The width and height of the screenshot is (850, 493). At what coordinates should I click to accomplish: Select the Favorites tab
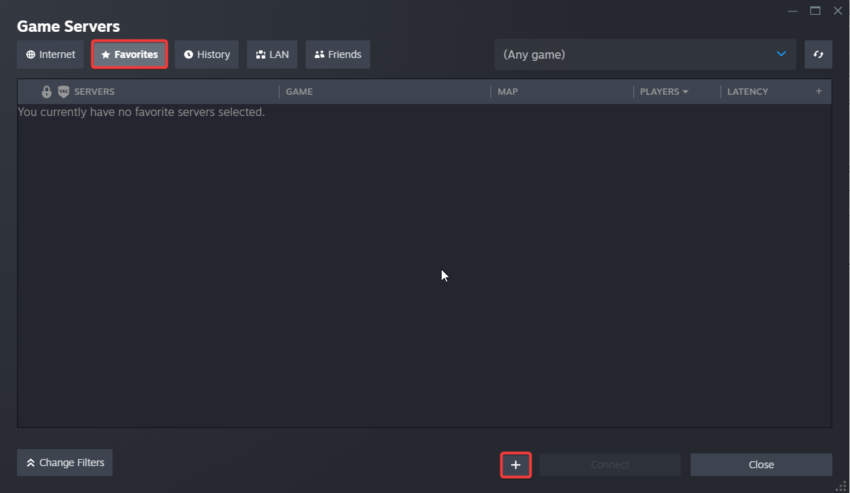[130, 54]
